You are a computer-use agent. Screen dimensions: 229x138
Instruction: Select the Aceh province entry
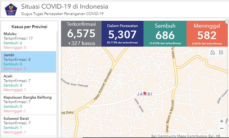[29, 83]
